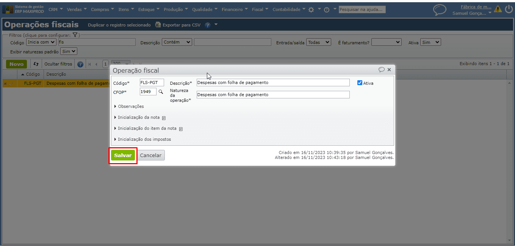Click the page number 1 box in pager
The image size is (515, 246).
pyautogui.click(x=105, y=64)
